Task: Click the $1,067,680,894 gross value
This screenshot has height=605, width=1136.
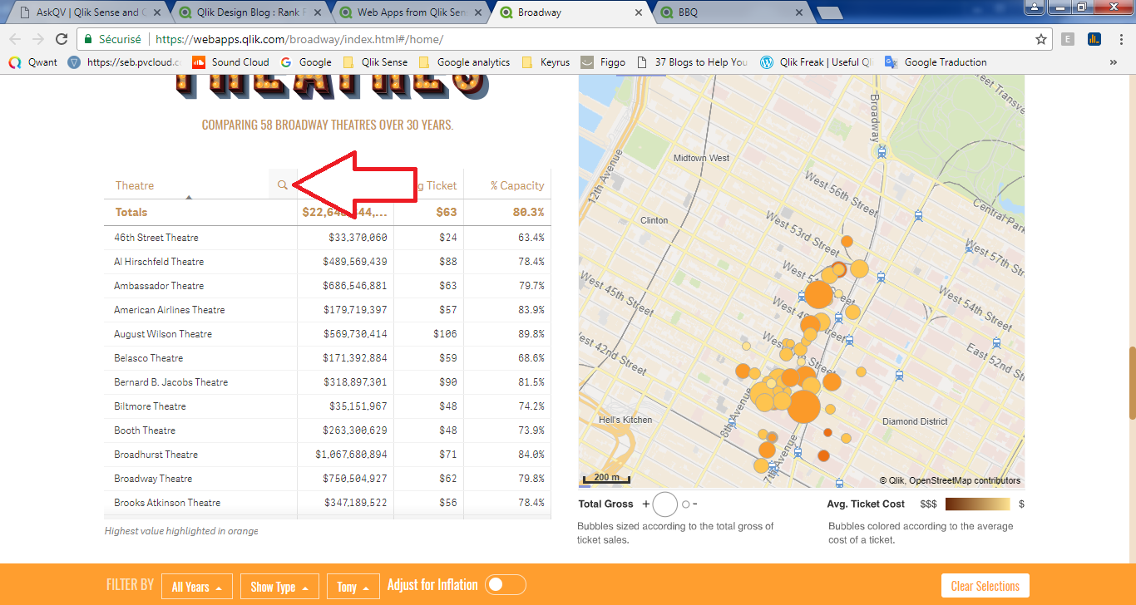Action: (351, 455)
